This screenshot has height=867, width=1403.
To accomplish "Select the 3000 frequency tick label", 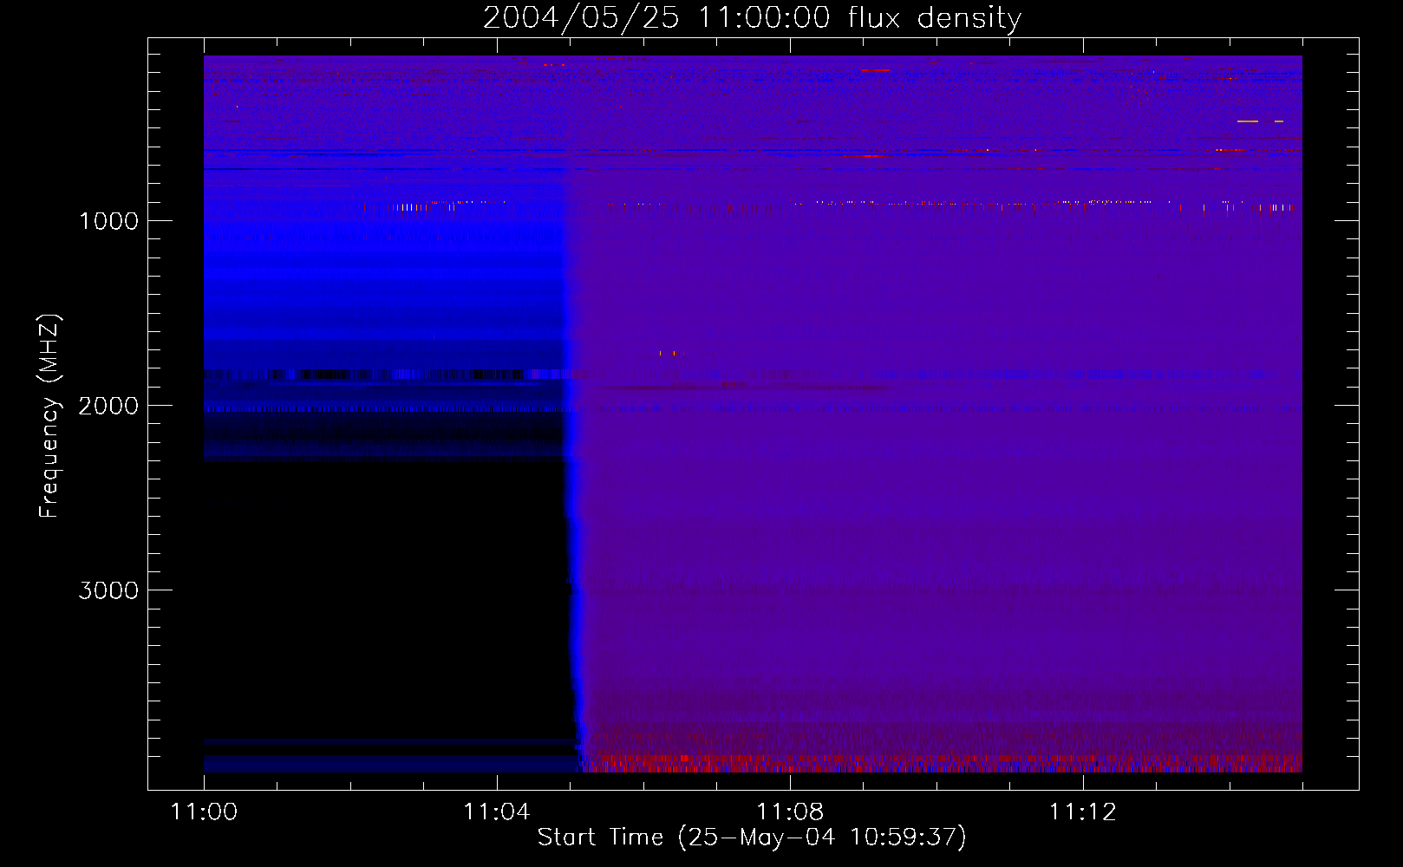I will 108,590.
